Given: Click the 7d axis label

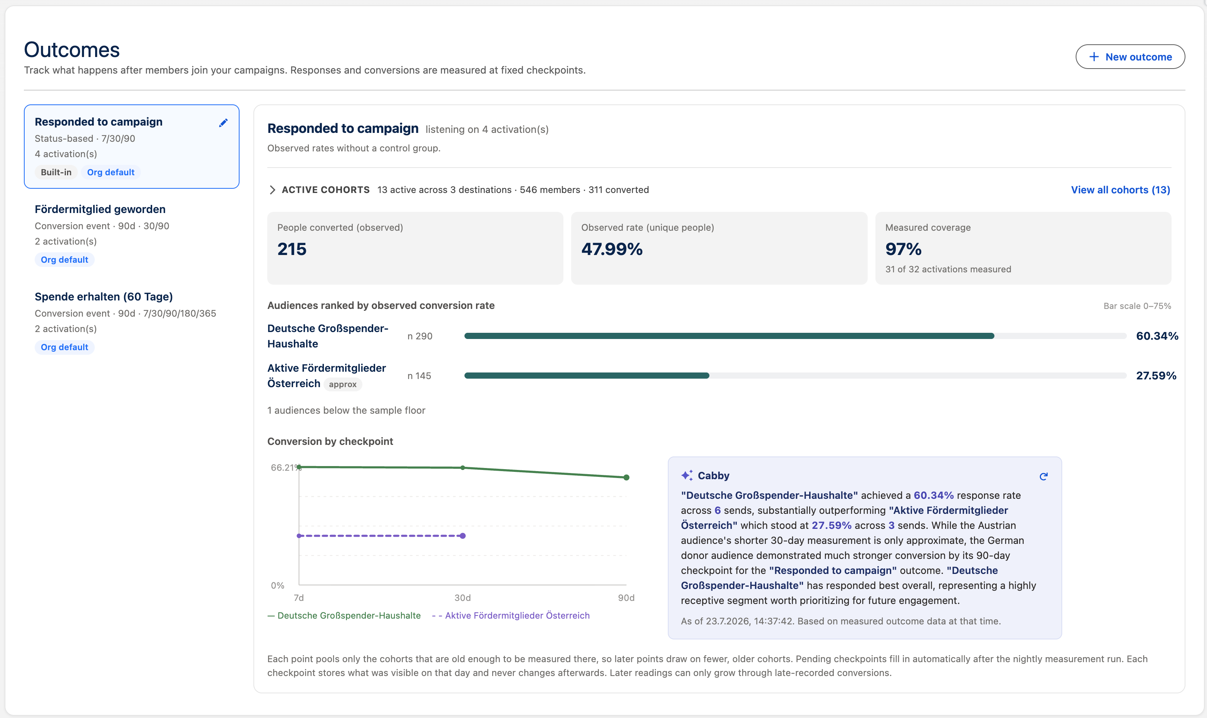Looking at the screenshot, I should pyautogui.click(x=299, y=597).
